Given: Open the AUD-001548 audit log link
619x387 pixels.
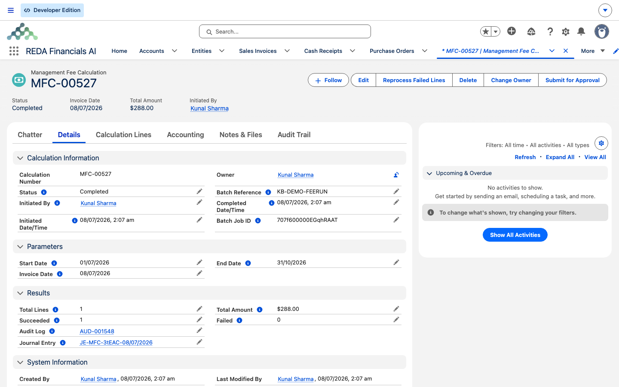Looking at the screenshot, I should (x=97, y=332).
